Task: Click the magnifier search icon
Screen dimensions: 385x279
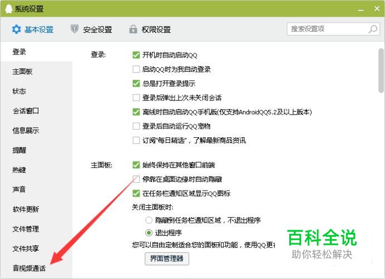Action: pos(373,29)
